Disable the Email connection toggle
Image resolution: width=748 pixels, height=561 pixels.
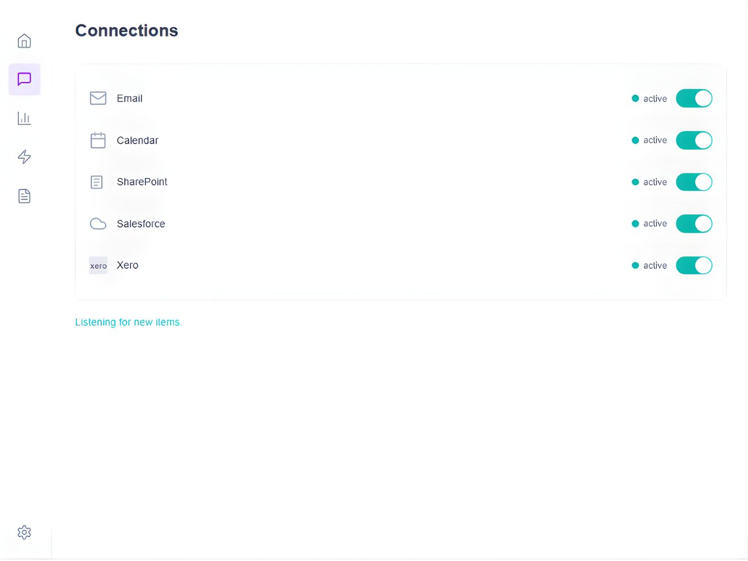coord(694,99)
